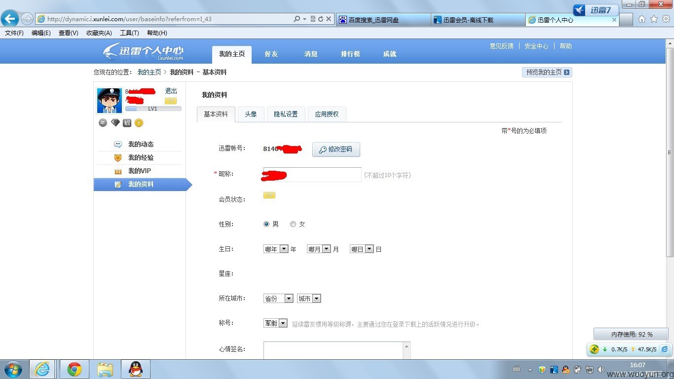Image resolution: width=674 pixels, height=379 pixels.
Task: Open the 意见反馈 link in header
Action: [501, 46]
